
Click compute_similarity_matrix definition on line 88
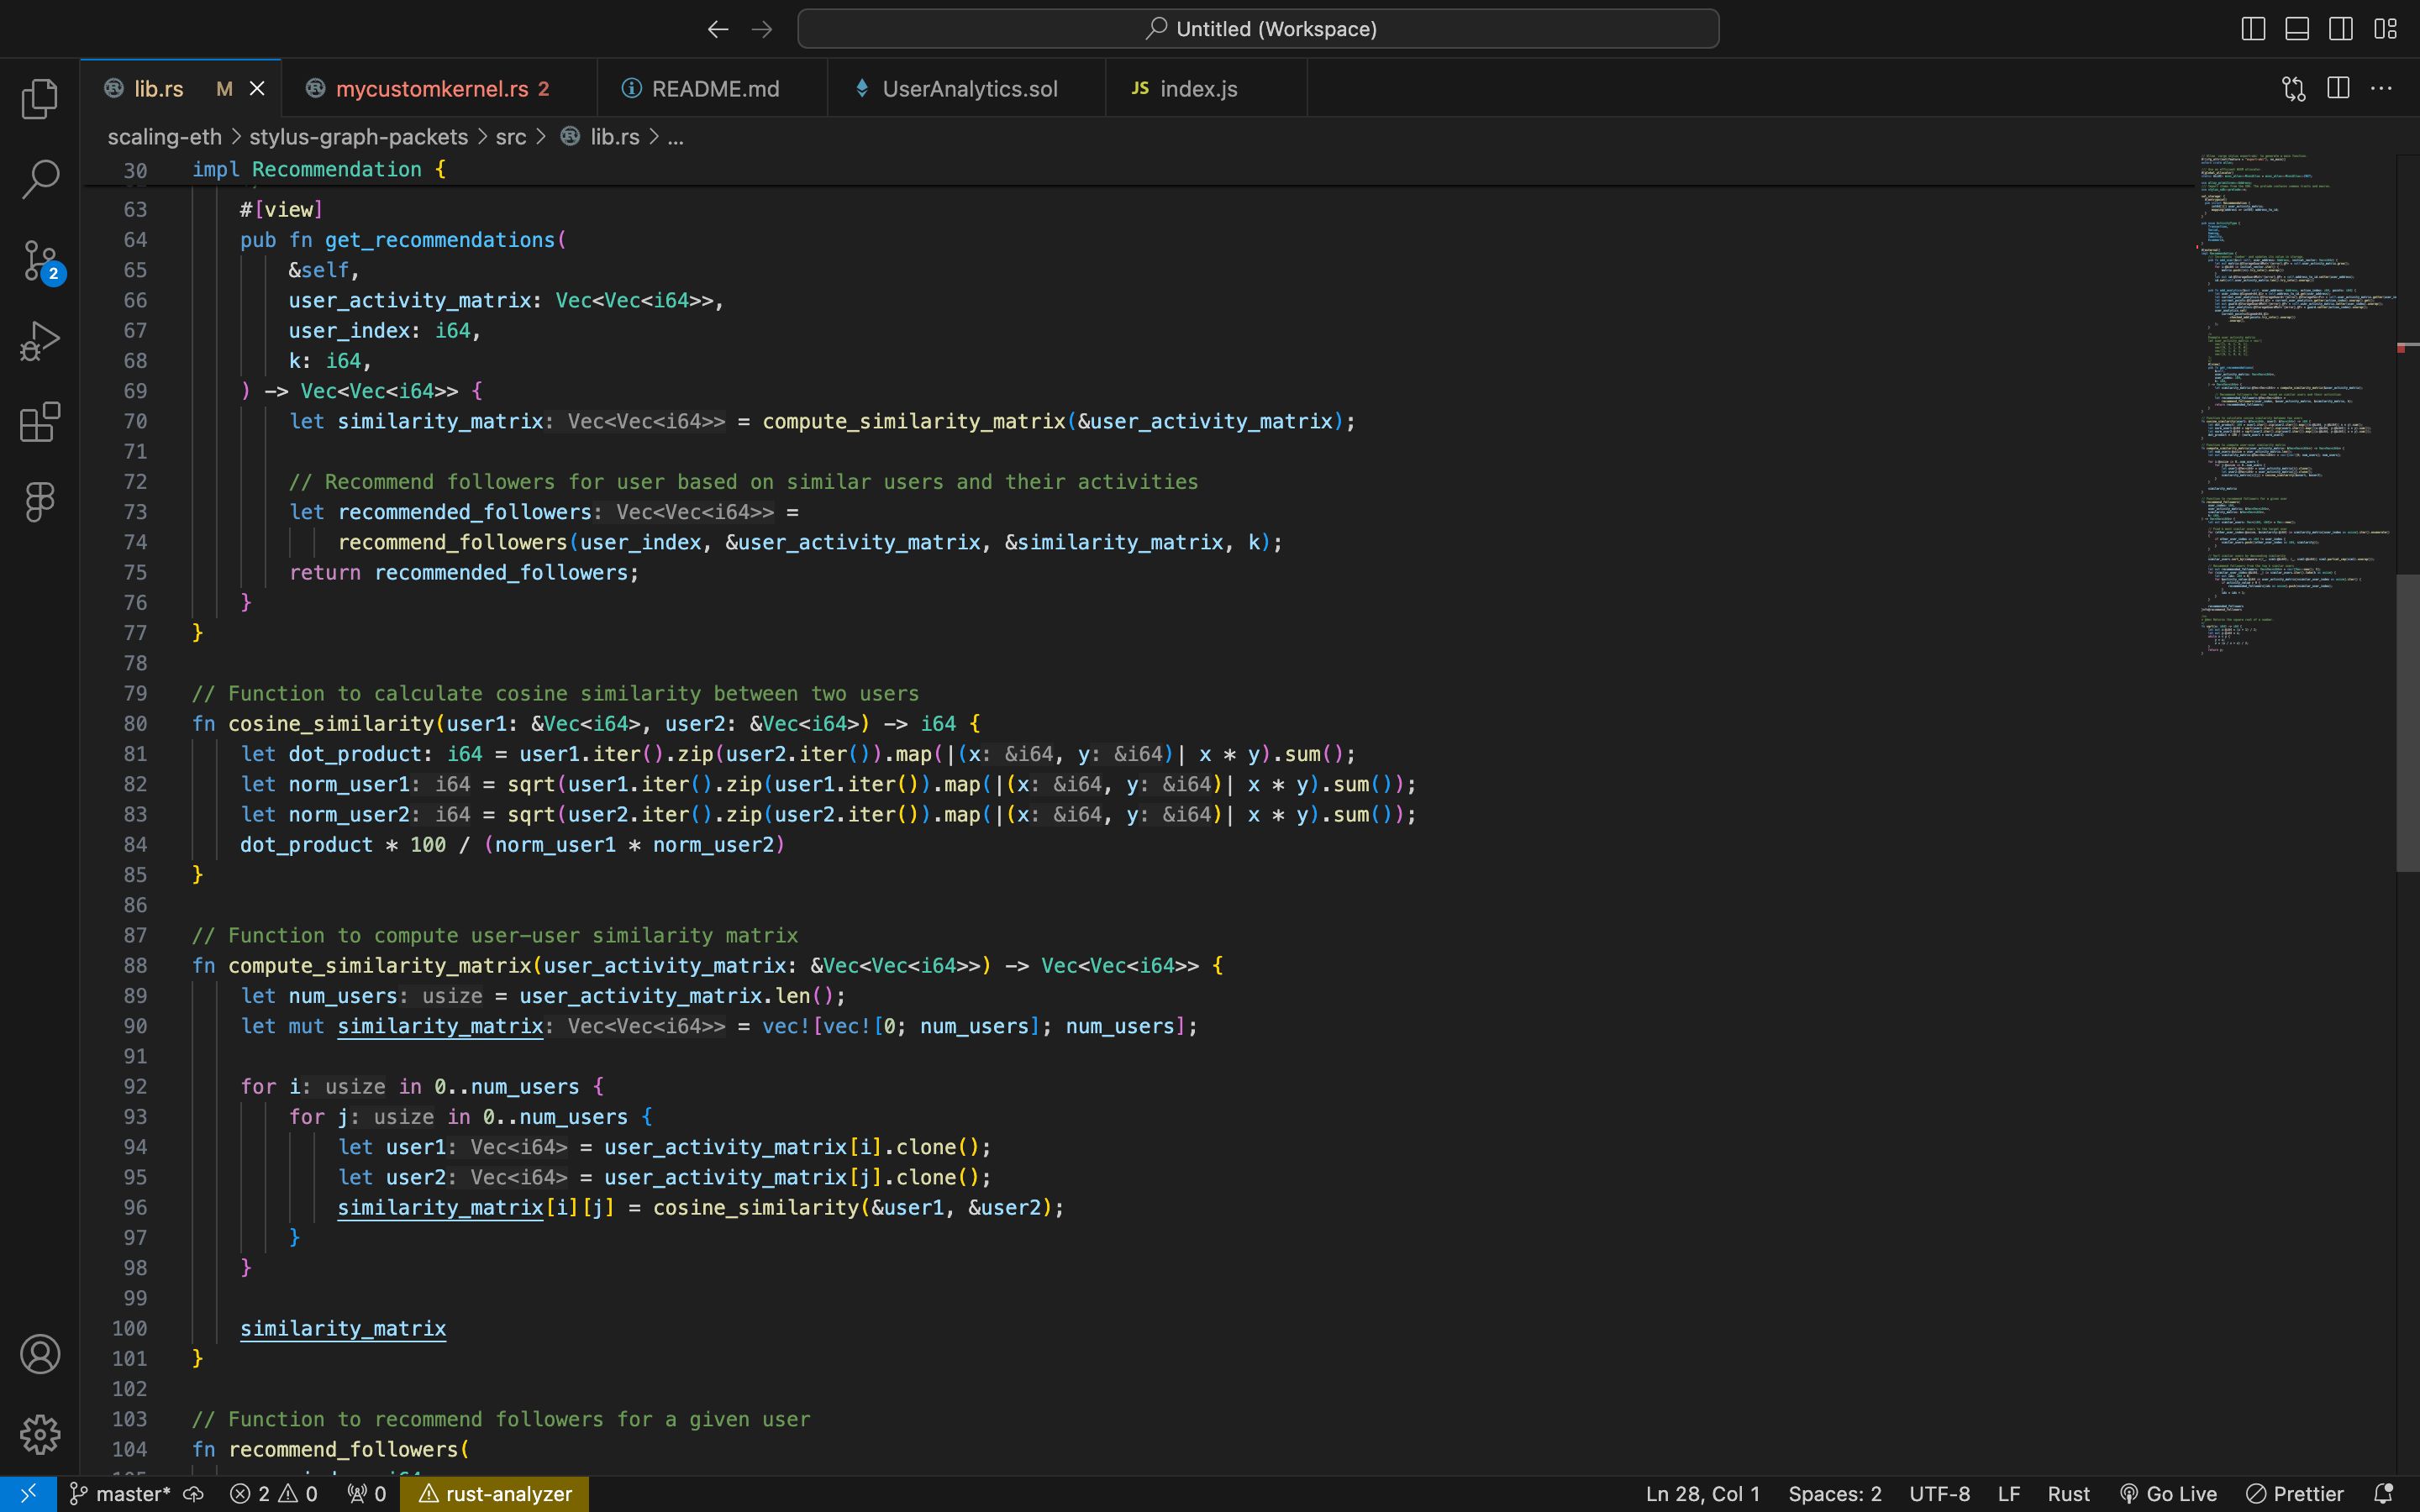pos(380,966)
